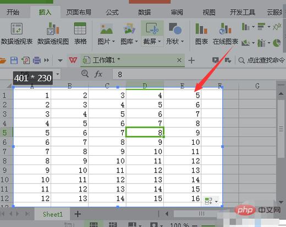Image resolution: width=286 pixels, height=227 pixels.
Task: Close the 工作簿1 document tab
Action: 179,60
